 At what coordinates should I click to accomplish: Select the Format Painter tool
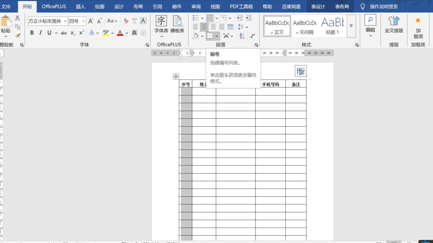pos(18,35)
